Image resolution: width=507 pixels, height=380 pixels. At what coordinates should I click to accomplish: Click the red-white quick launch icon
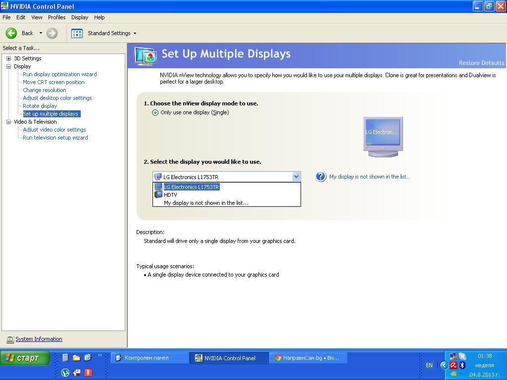77,373
